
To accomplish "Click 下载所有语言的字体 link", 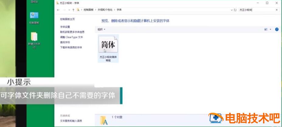I will click(x=71, y=47).
